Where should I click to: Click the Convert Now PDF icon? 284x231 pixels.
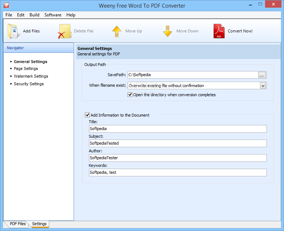[x=219, y=31]
